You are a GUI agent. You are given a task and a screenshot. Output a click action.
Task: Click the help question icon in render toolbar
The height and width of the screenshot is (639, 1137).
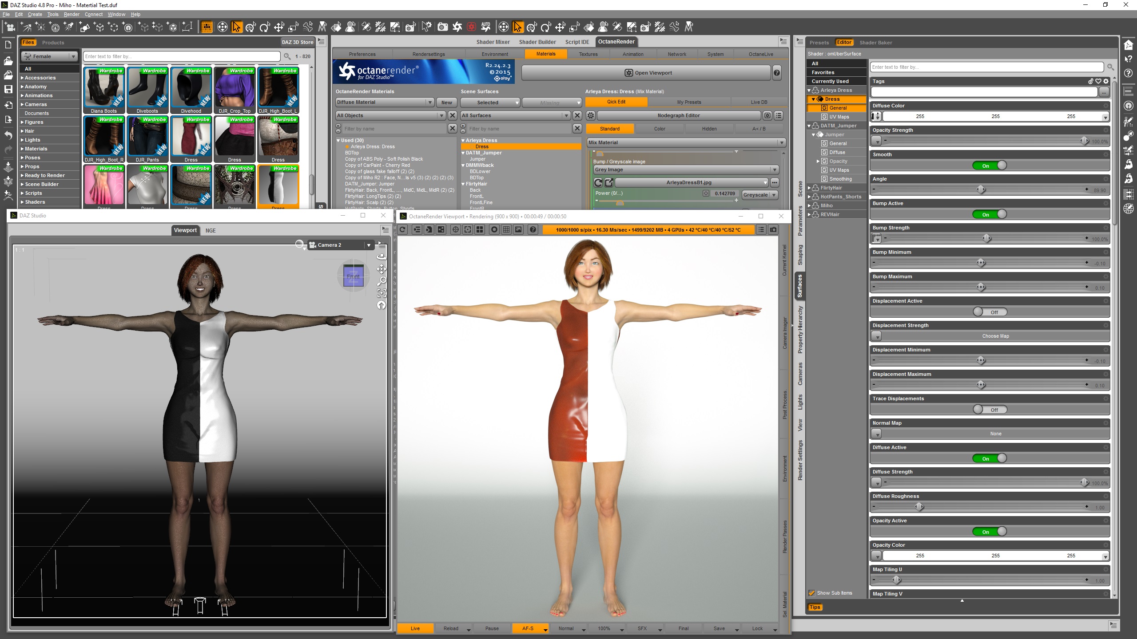pos(533,229)
